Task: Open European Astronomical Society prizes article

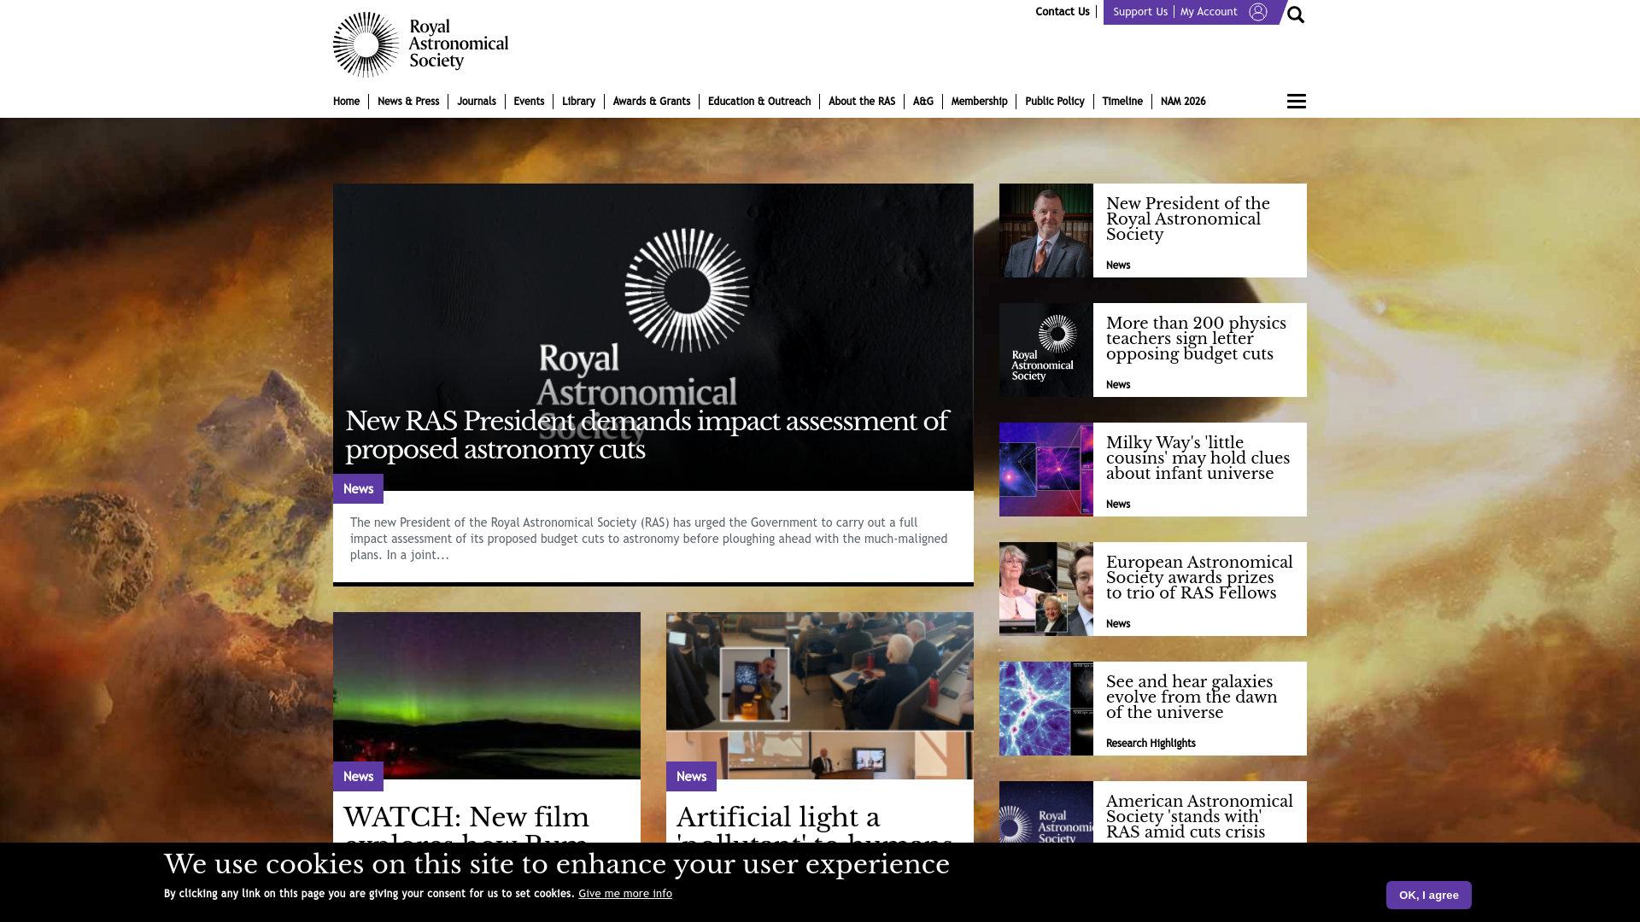Action: (x=1199, y=578)
